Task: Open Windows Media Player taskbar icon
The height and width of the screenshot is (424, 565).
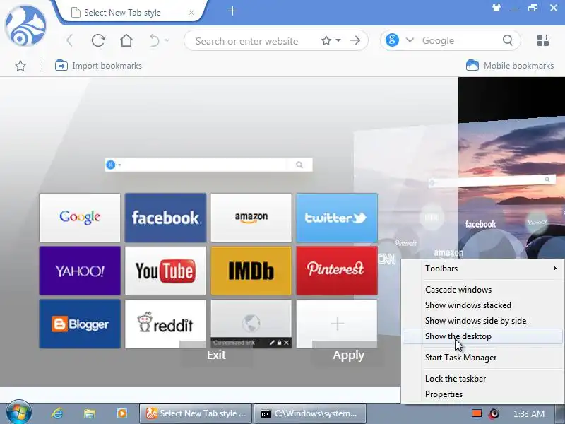Action: [x=121, y=413]
